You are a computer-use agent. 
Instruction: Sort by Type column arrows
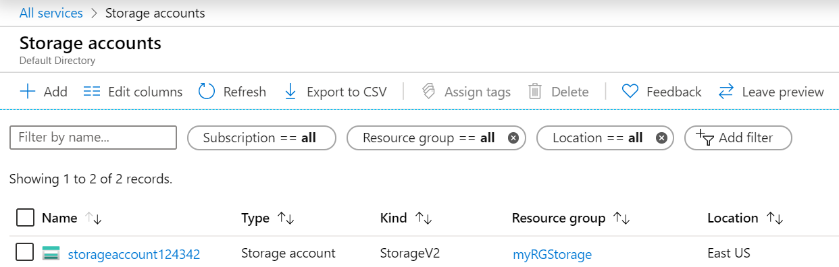286,218
